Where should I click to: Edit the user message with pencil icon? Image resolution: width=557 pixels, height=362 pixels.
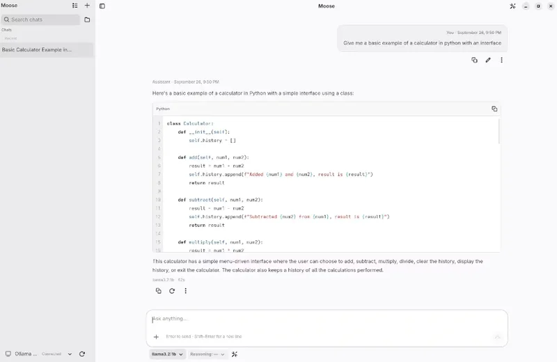488,60
